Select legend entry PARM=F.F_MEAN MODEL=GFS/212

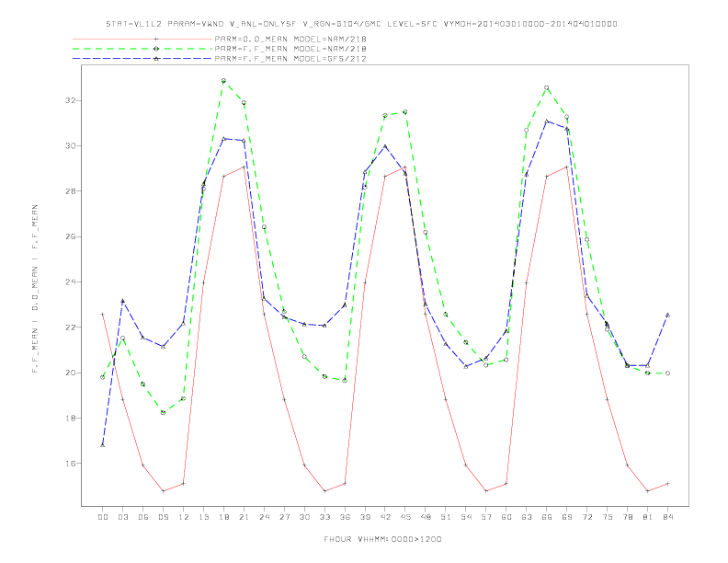point(290,59)
